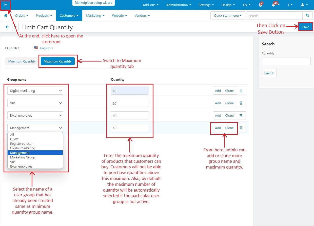Click the disabled trash icon in Digital marketing row
314x226 pixels.
tap(241, 91)
